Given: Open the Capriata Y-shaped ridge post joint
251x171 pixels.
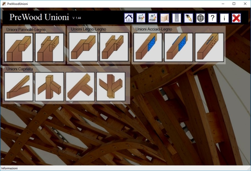Looking at the screenshot, I should click(111, 87).
